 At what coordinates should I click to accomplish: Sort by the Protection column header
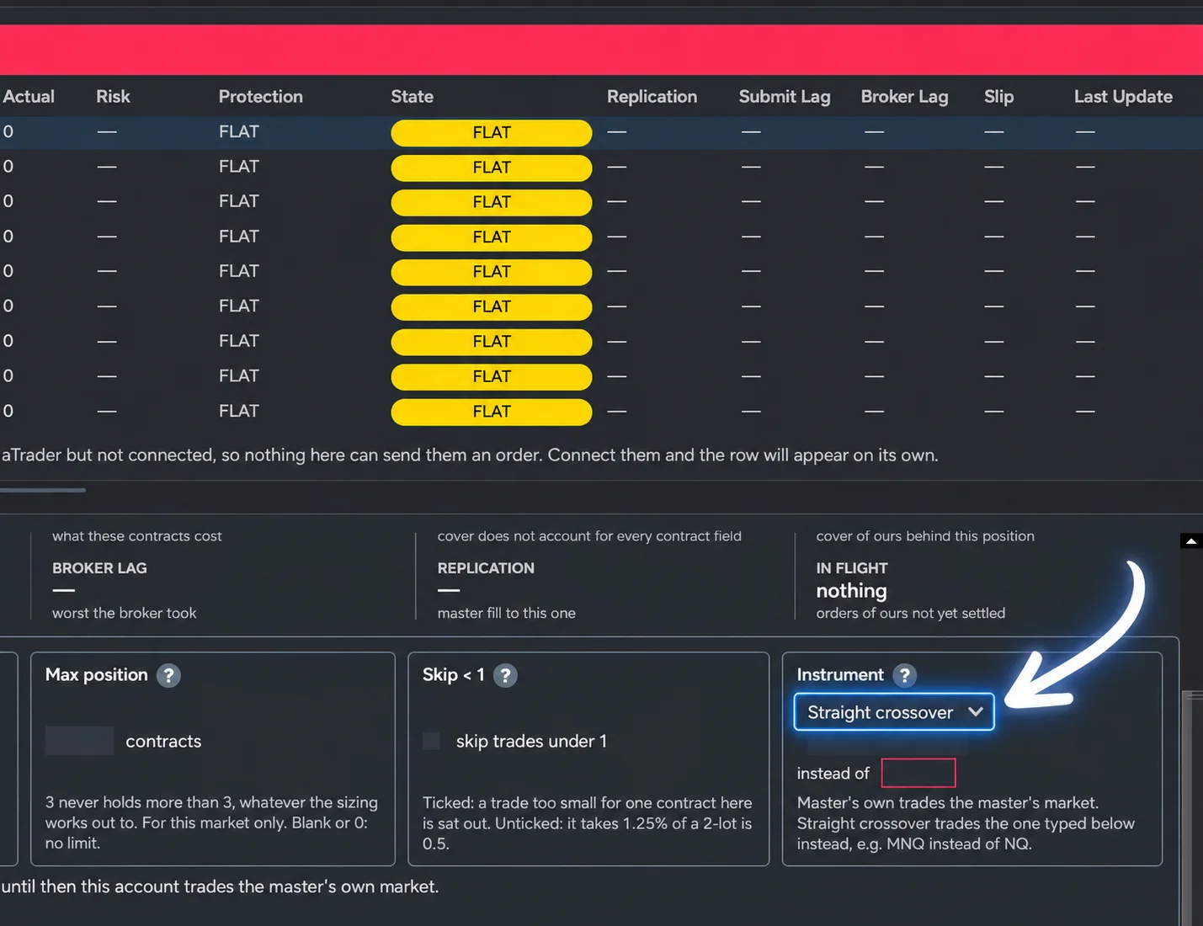(261, 97)
